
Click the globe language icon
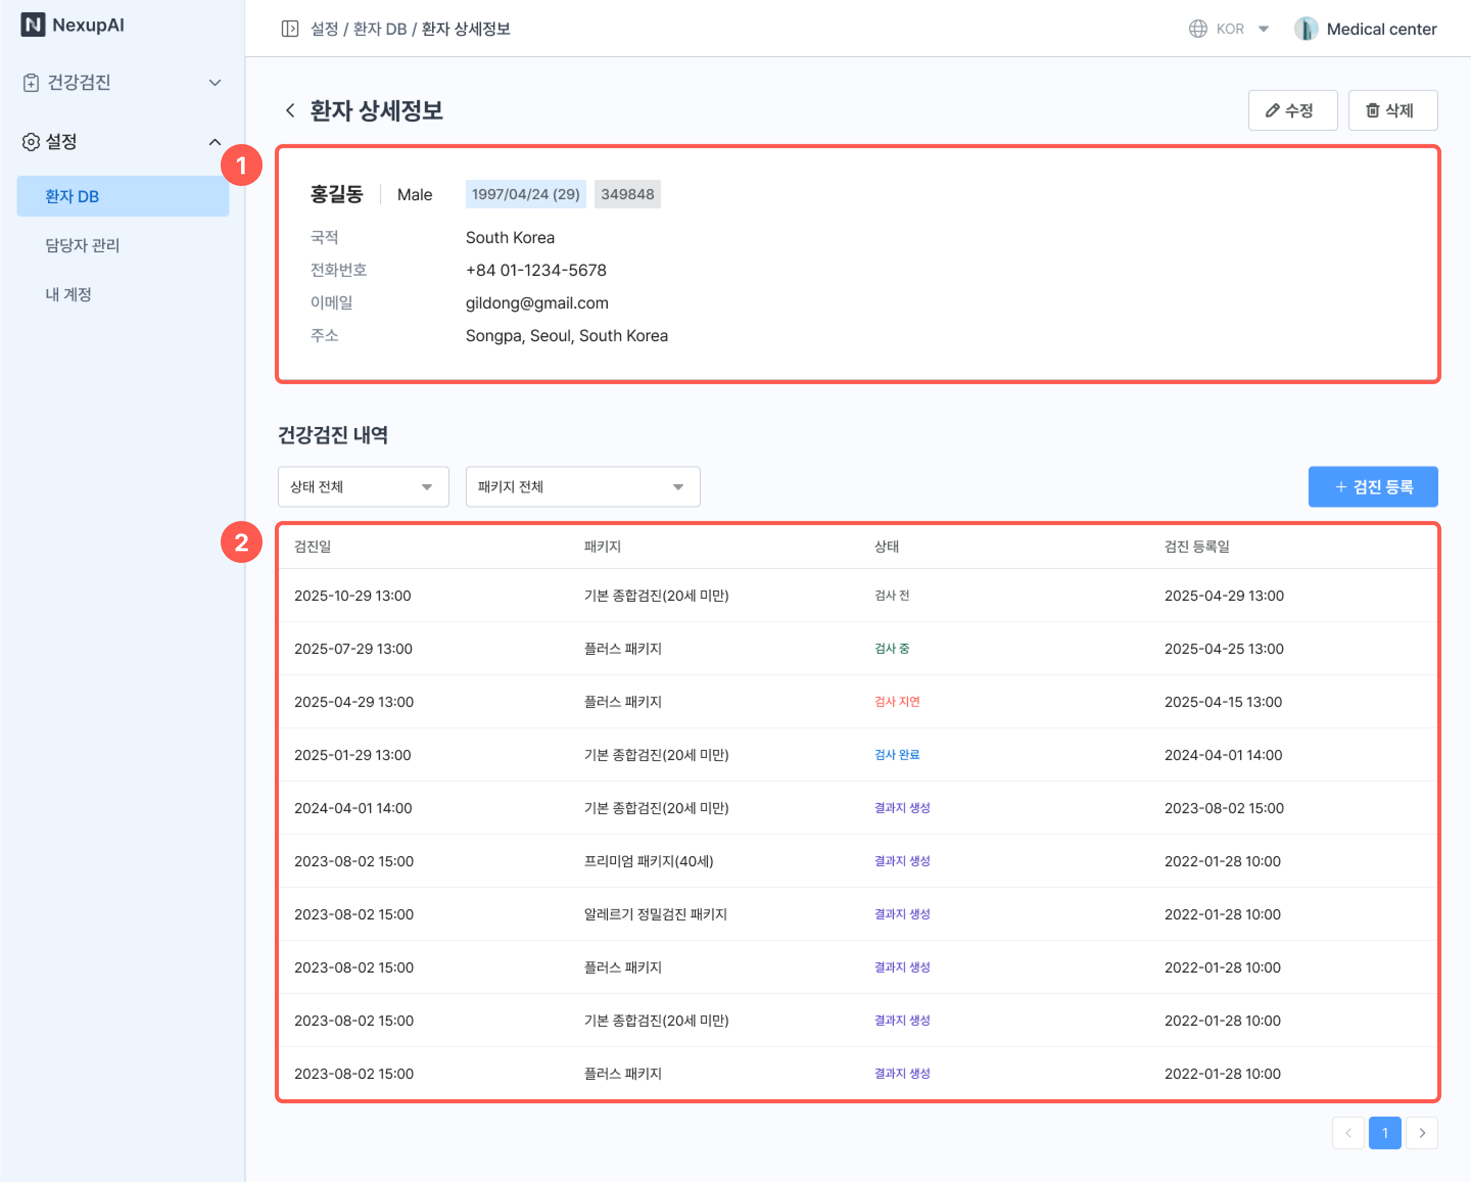pyautogui.click(x=1197, y=29)
